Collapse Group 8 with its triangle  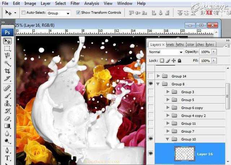pyautogui.click(x=158, y=84)
